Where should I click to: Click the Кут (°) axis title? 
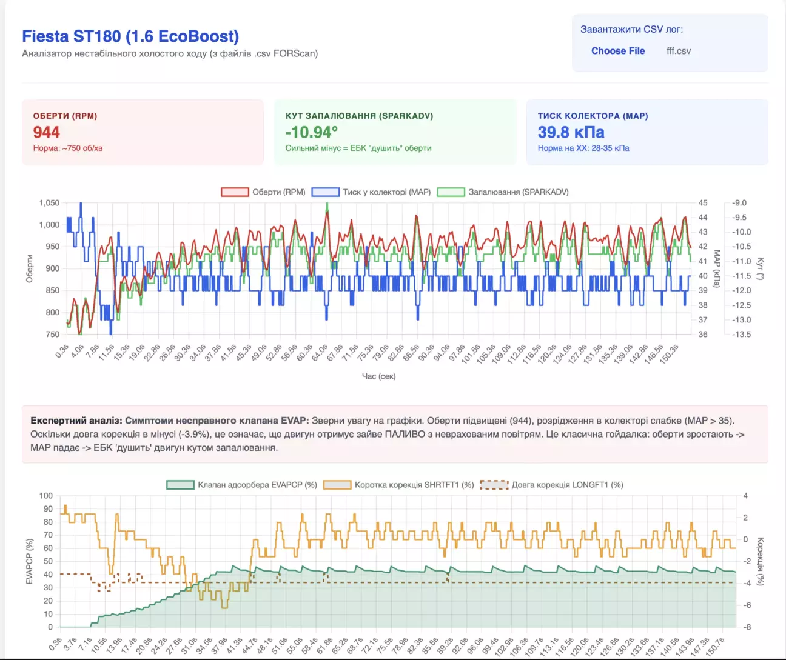[x=761, y=268]
